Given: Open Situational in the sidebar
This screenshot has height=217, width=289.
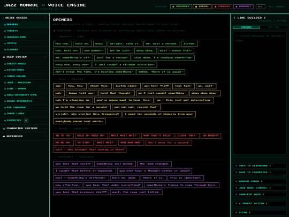Looking at the screenshot, I should pos(25,70).
